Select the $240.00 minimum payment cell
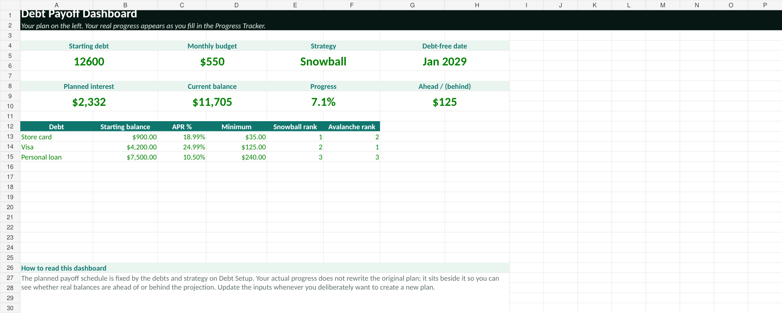 pos(237,157)
